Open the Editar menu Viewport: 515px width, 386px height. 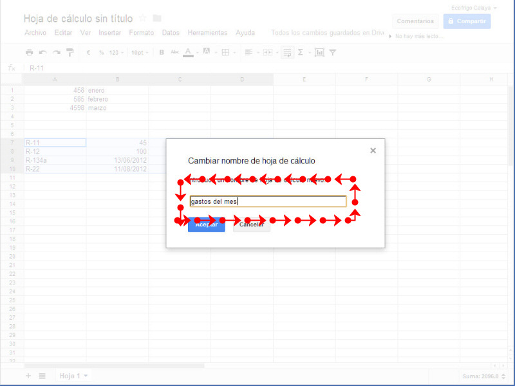[x=63, y=33]
